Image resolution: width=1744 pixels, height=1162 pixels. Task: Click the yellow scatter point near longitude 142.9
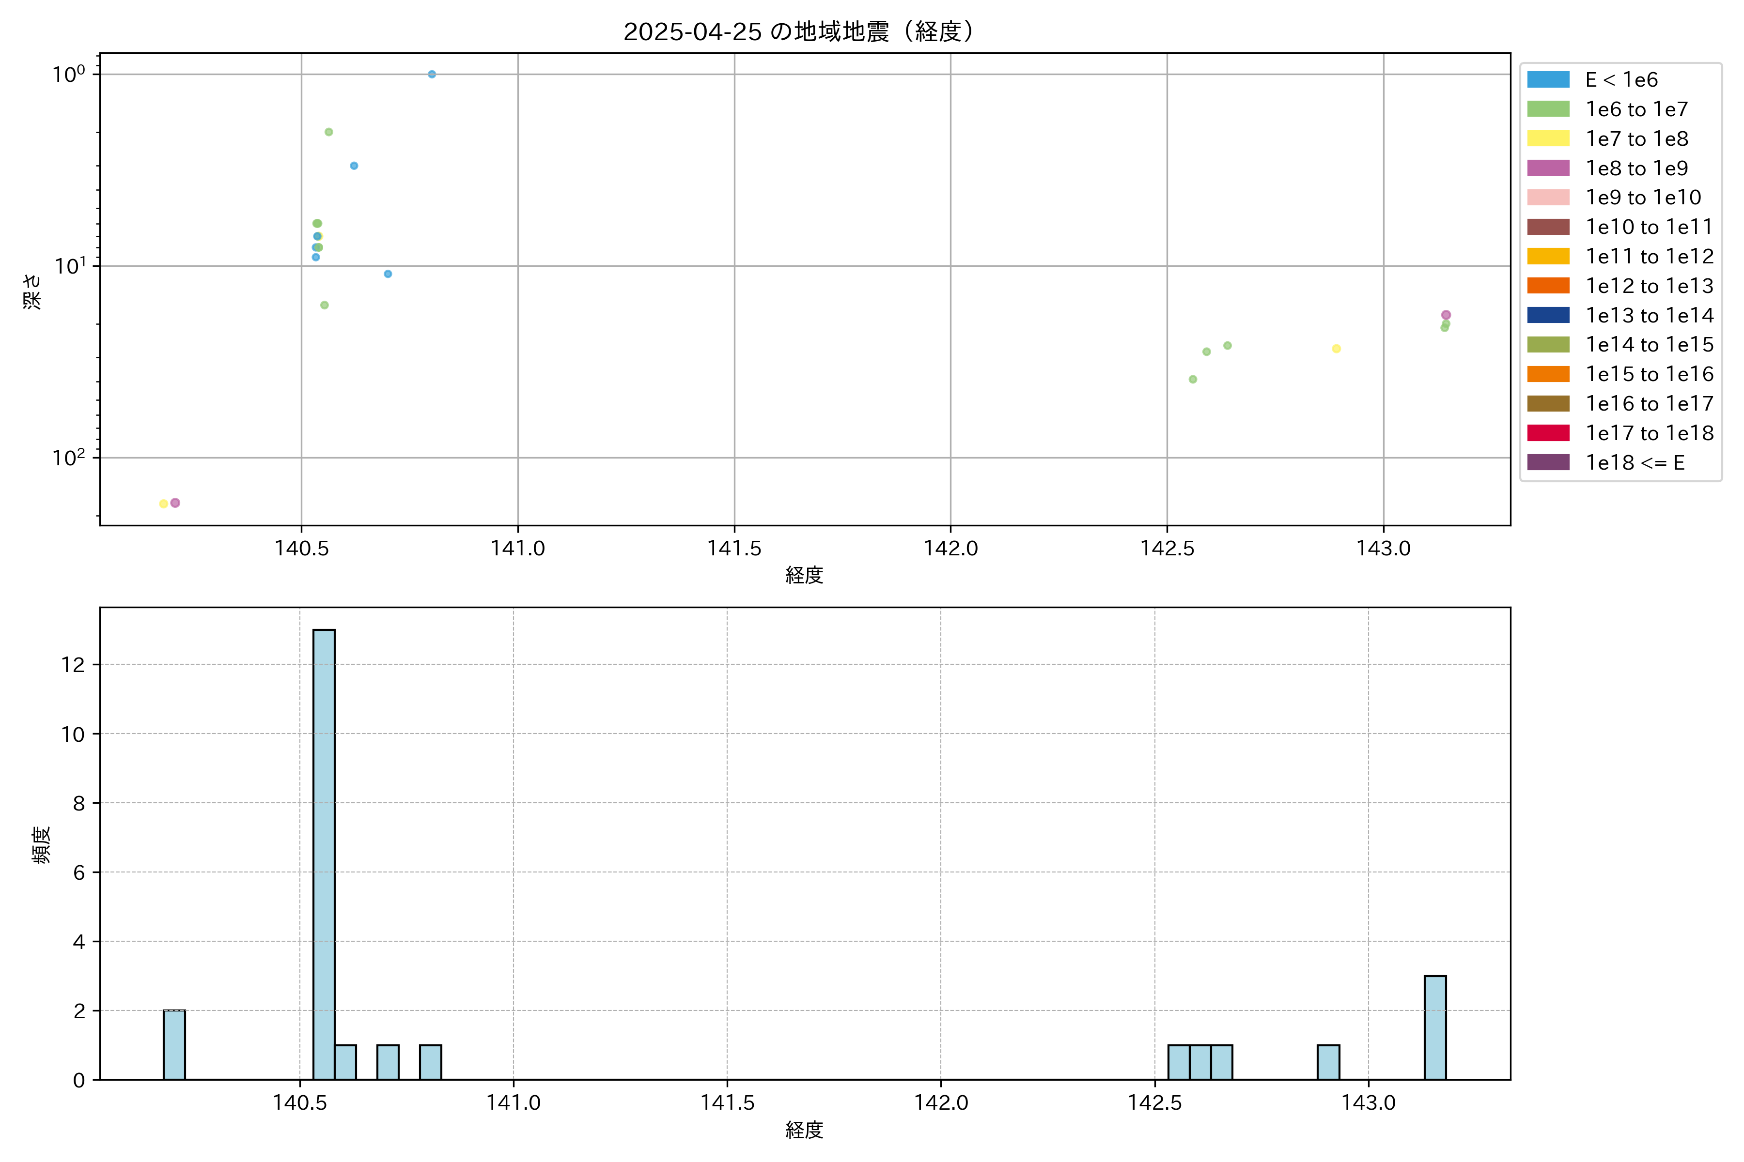[1336, 348]
